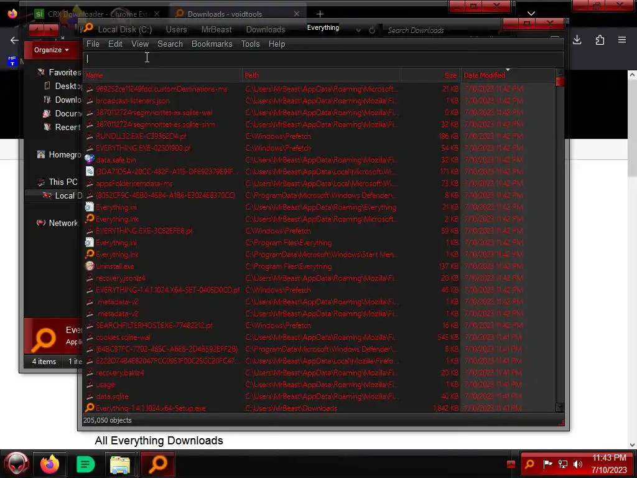Click the results scrollbar up arrow
The width and height of the screenshot is (637, 478).
pos(560,73)
